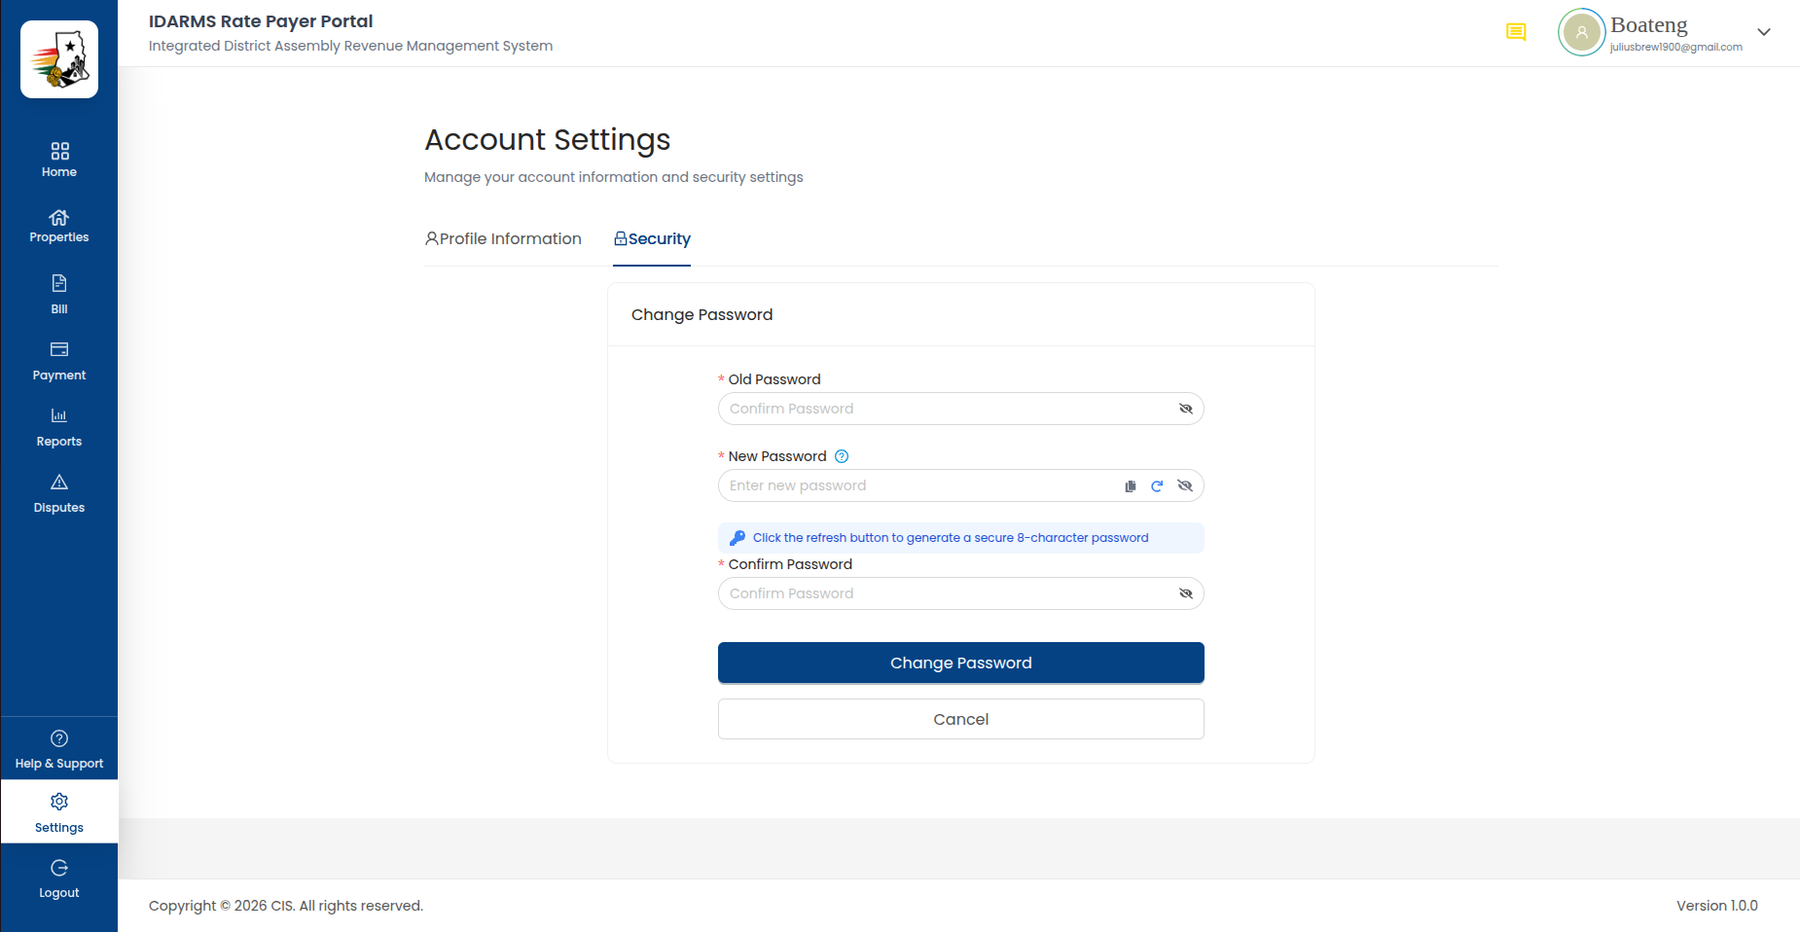This screenshot has height=932, width=1800.
Task: Click the Version 1.0.0 footer text
Action: pos(1717,906)
